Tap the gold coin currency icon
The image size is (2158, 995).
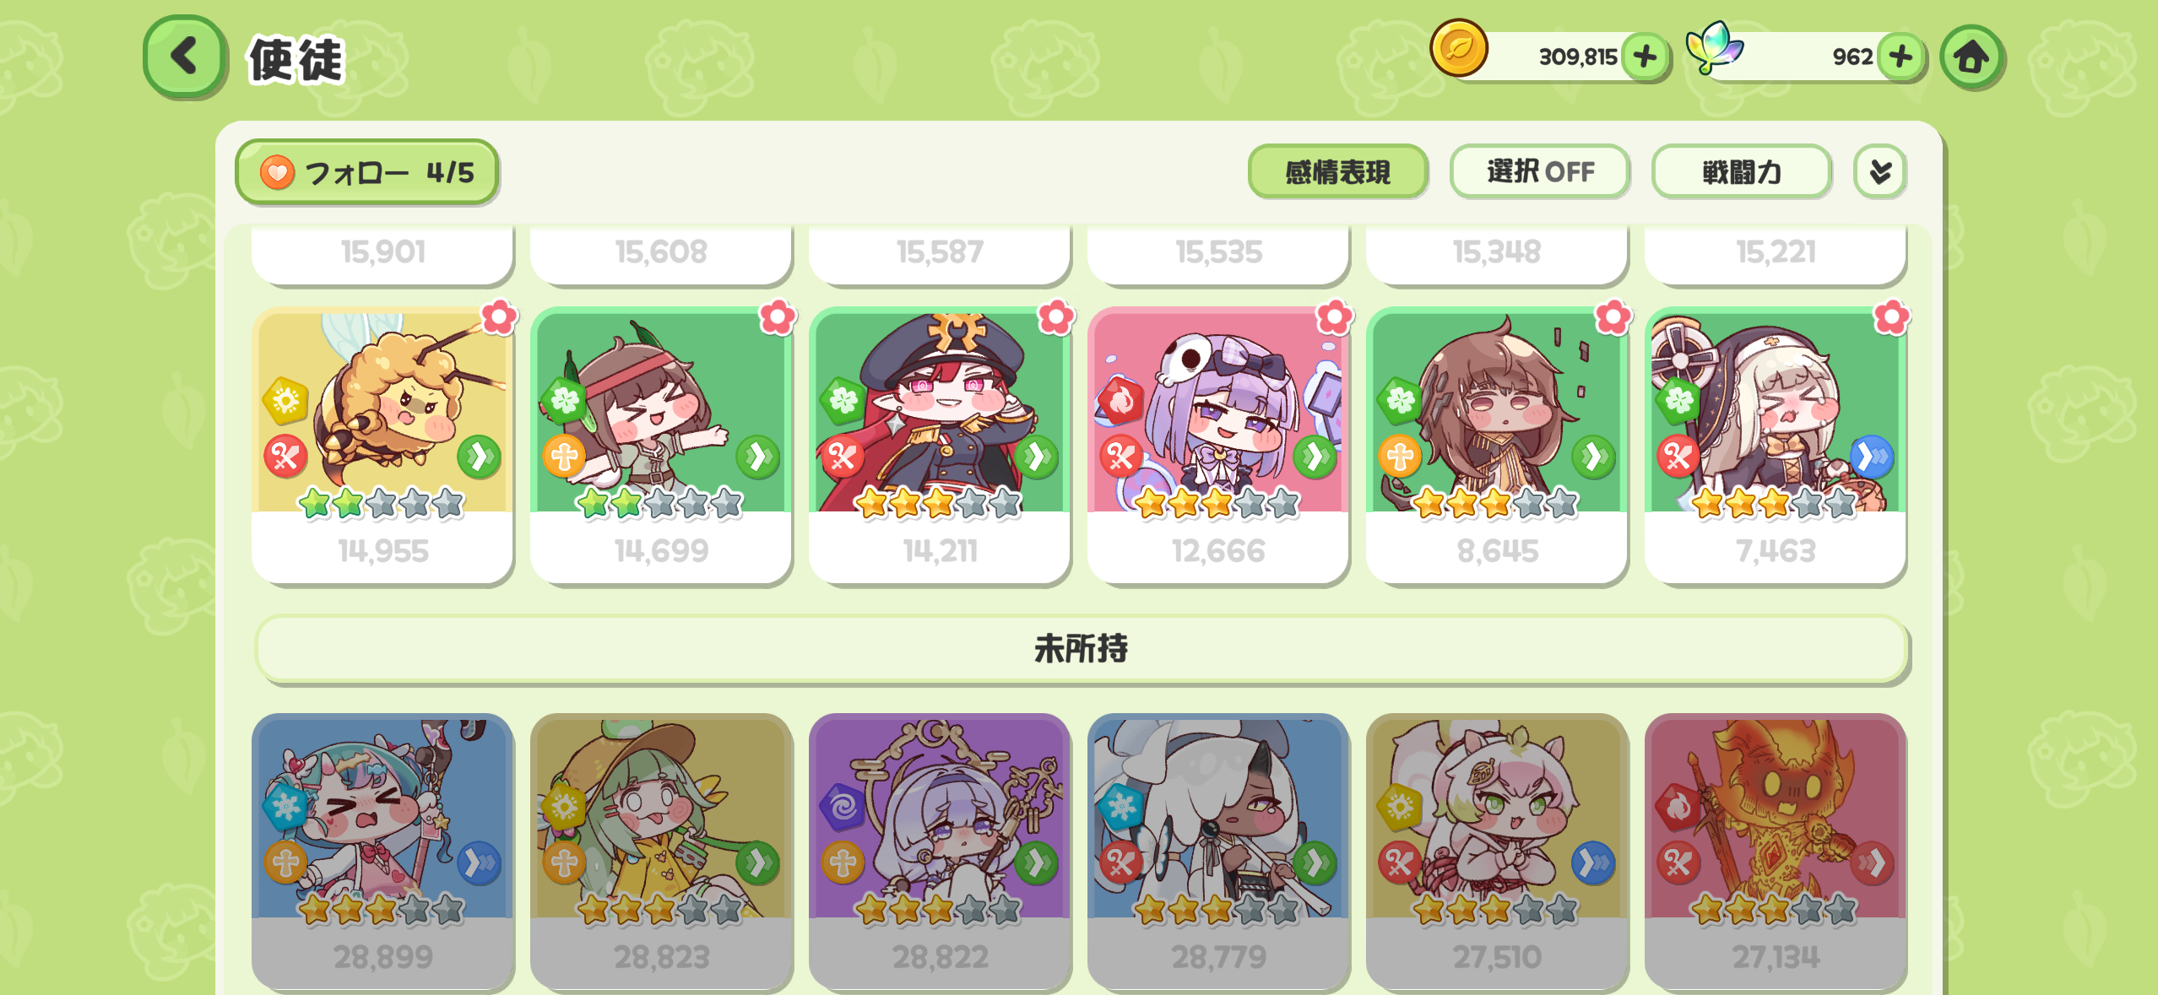click(1458, 48)
